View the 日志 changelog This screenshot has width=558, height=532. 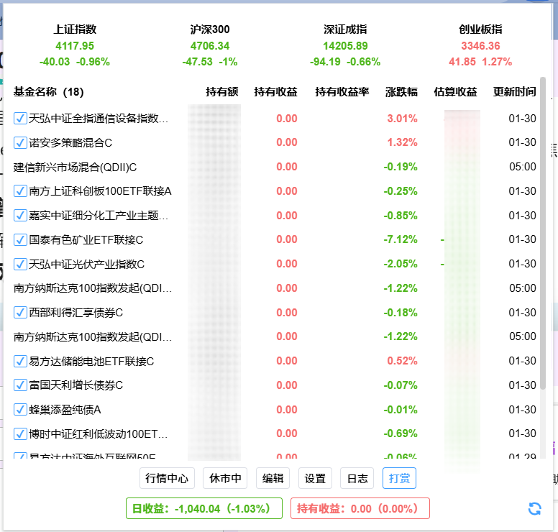[x=357, y=479]
